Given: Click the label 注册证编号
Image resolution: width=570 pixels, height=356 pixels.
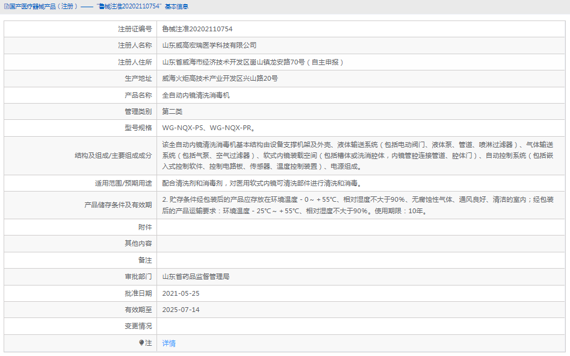Looking at the screenshot, I should coord(135,29).
